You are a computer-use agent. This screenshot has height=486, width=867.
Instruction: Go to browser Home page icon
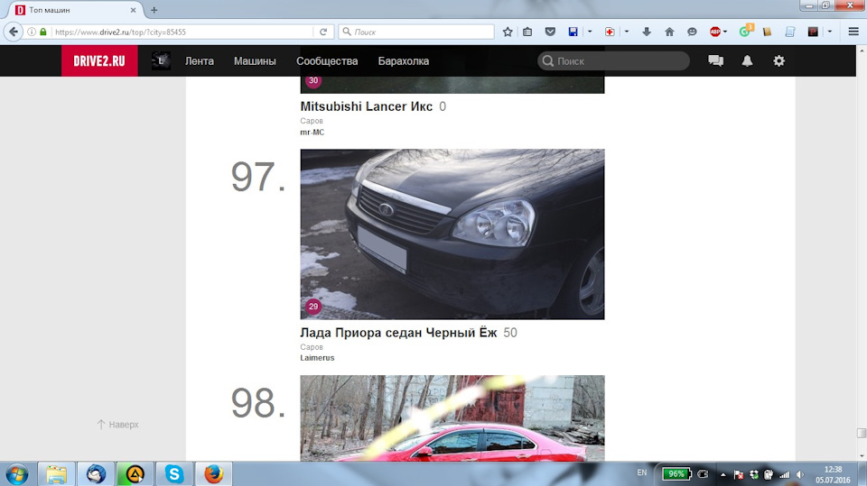tap(669, 32)
